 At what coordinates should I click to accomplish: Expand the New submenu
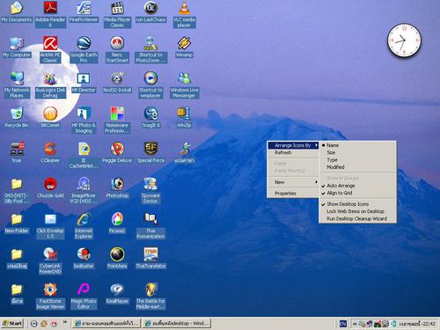[x=293, y=182]
